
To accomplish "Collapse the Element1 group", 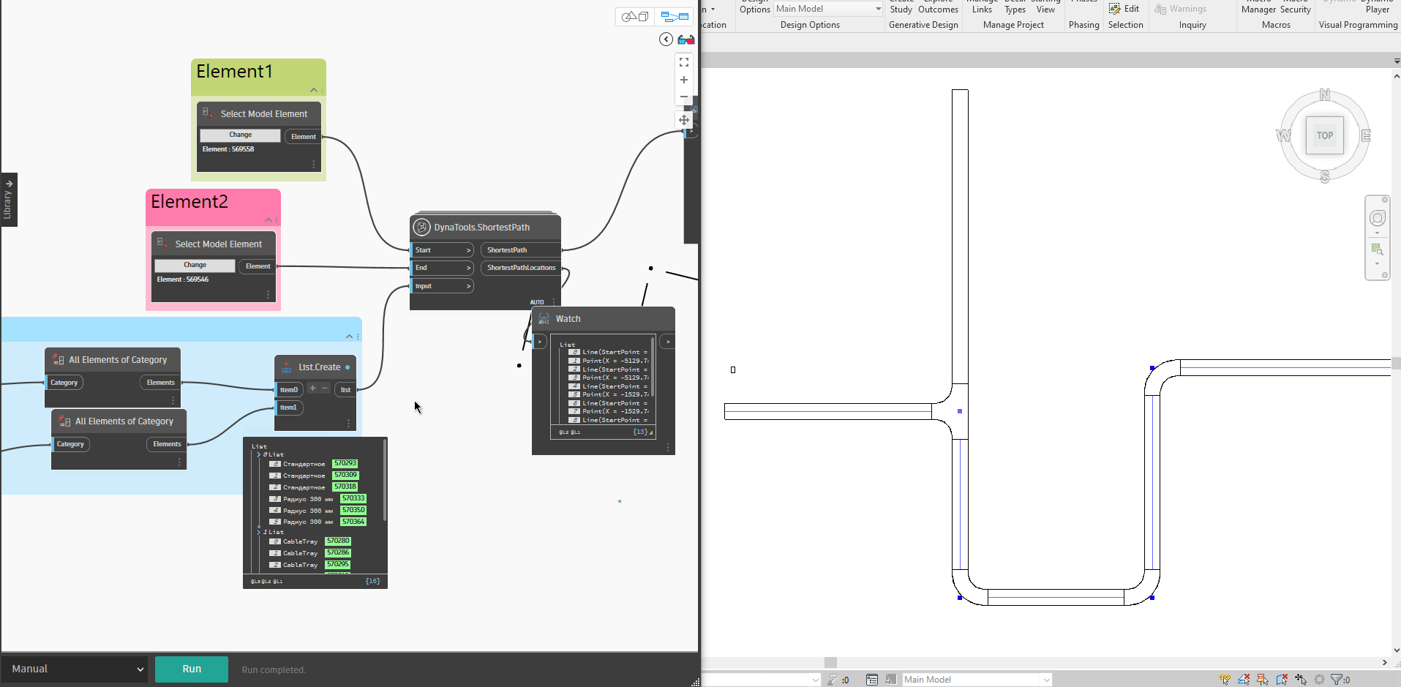I will (x=314, y=90).
